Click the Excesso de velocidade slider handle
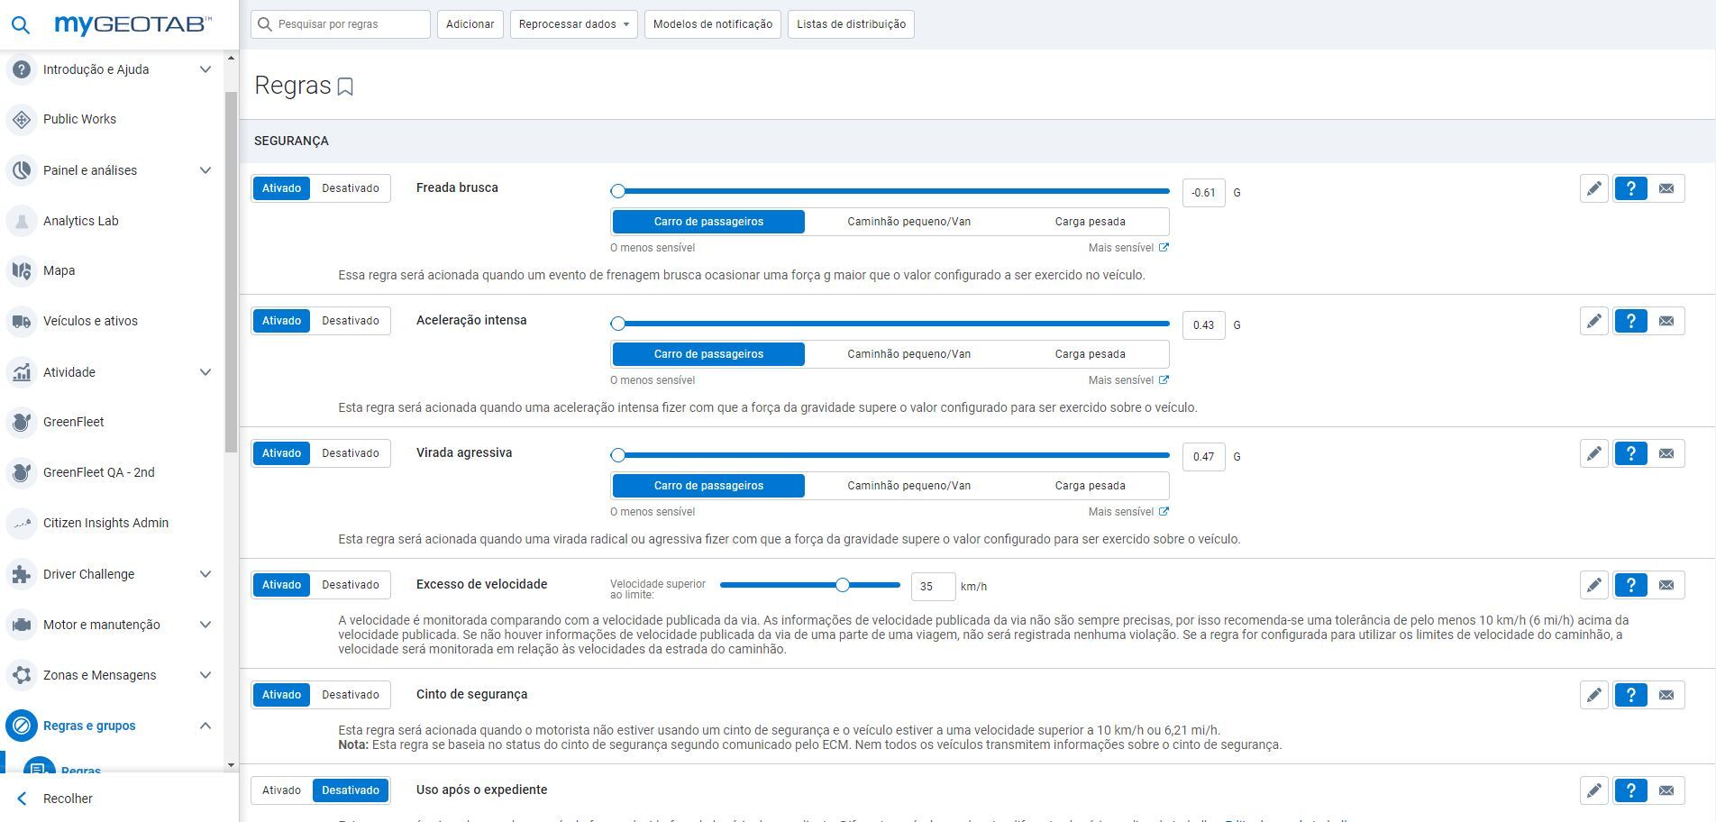 (x=843, y=584)
